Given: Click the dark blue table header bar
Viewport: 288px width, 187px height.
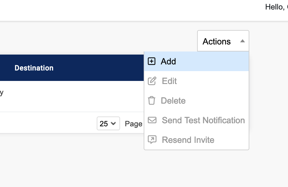Looking at the screenshot, I should pyautogui.click(x=92, y=68).
